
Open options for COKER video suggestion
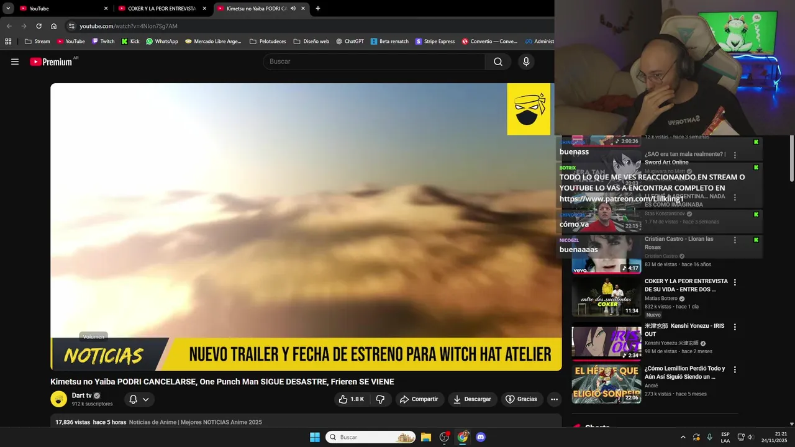point(735,282)
